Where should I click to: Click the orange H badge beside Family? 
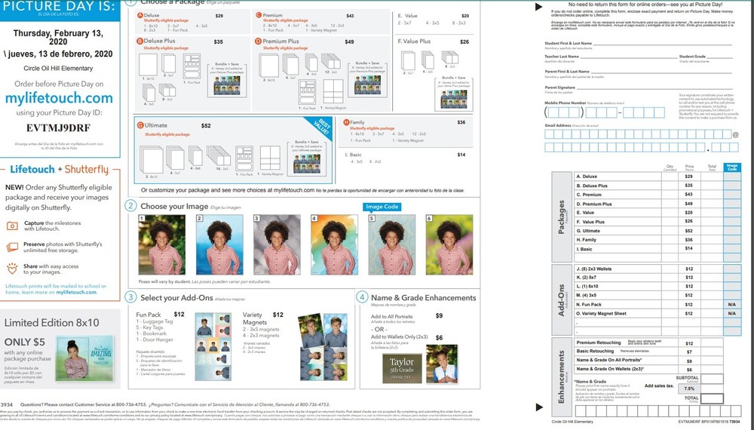(346, 123)
